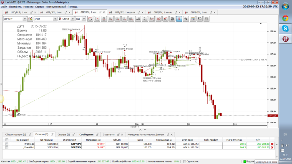Viewport: 292px width, 164px height.
Task: Open the GBP/JPY instrument dropdown
Action: coord(25,19)
